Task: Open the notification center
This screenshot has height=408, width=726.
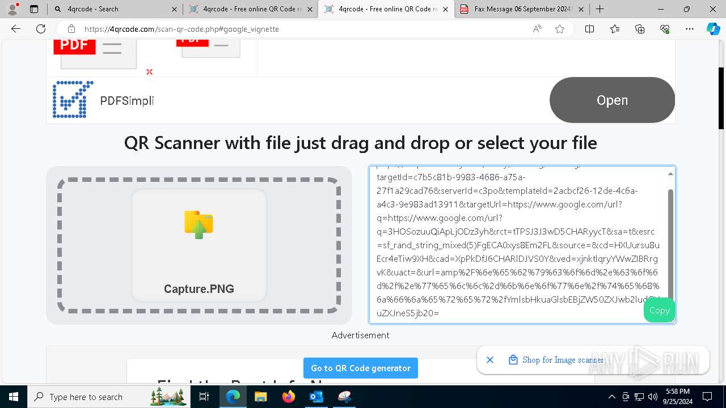Action: click(x=707, y=397)
